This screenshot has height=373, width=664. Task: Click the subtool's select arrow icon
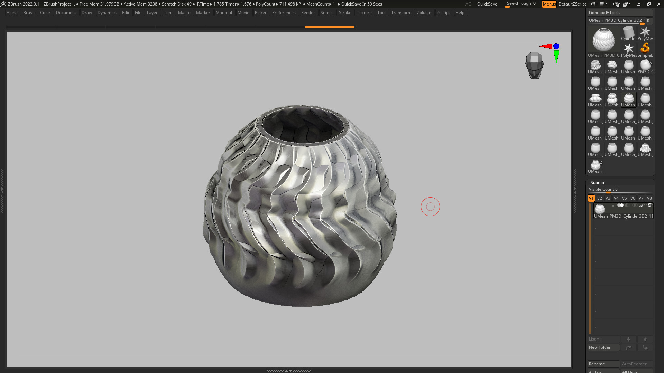[613, 205]
